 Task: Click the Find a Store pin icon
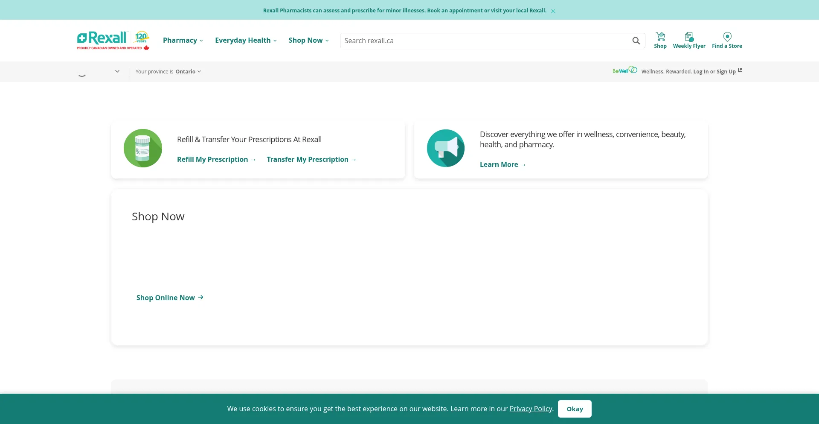pyautogui.click(x=727, y=37)
